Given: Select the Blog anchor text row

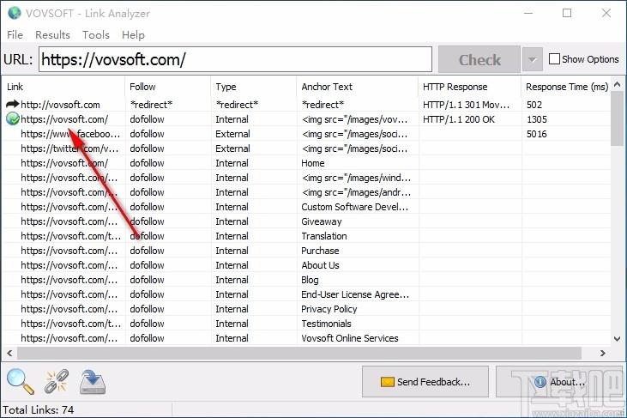Looking at the screenshot, I should coord(306,280).
